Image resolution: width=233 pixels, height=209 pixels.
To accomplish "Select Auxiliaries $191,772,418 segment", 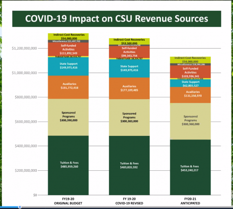I will tap(68, 87).
